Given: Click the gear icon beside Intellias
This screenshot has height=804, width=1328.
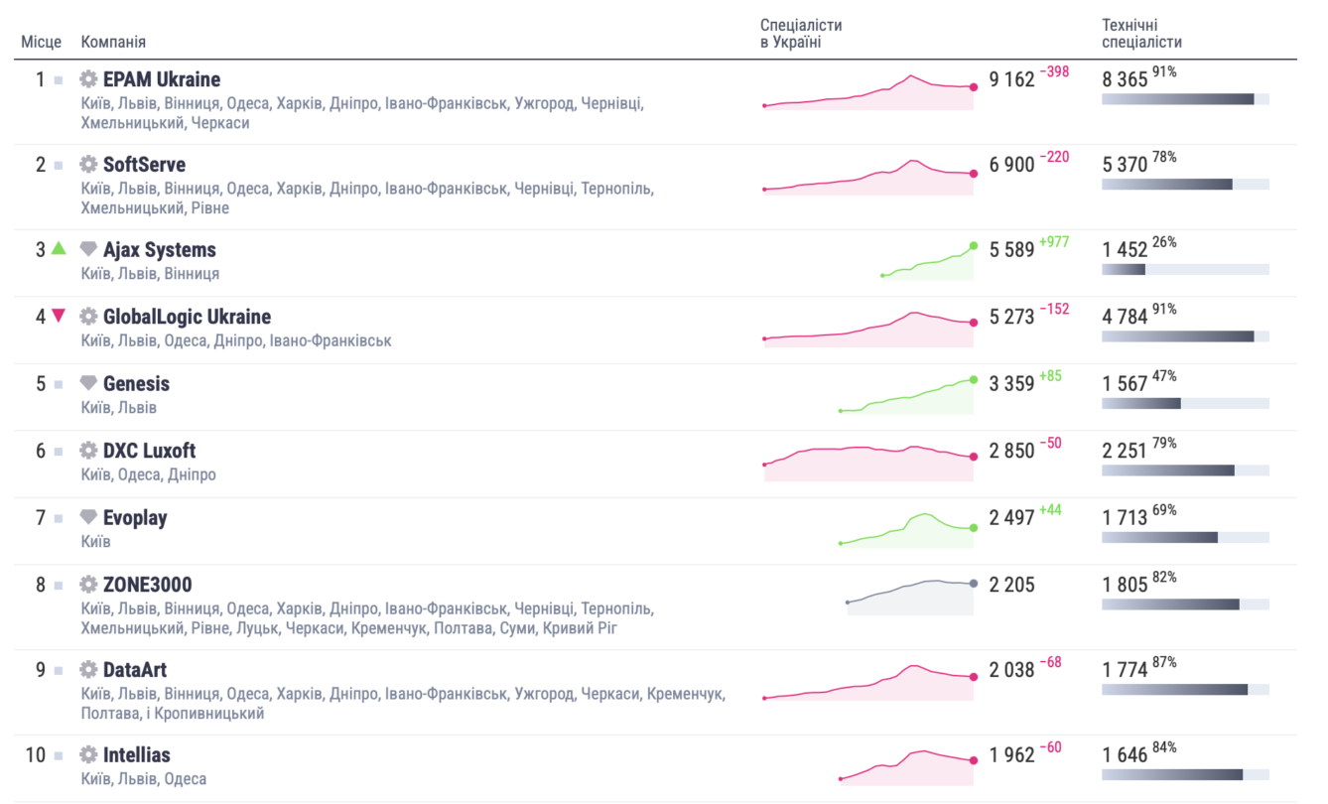Looking at the screenshot, I should pyautogui.click(x=89, y=755).
